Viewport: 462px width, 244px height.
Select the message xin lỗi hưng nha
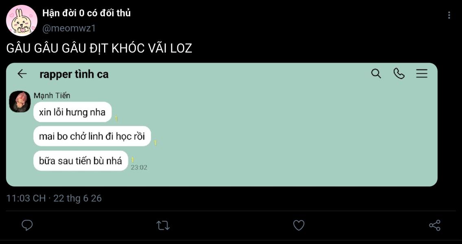(x=72, y=112)
